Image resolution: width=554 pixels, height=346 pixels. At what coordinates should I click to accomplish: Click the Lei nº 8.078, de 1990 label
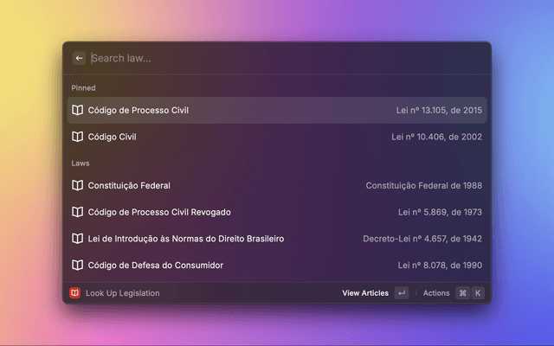pos(440,265)
